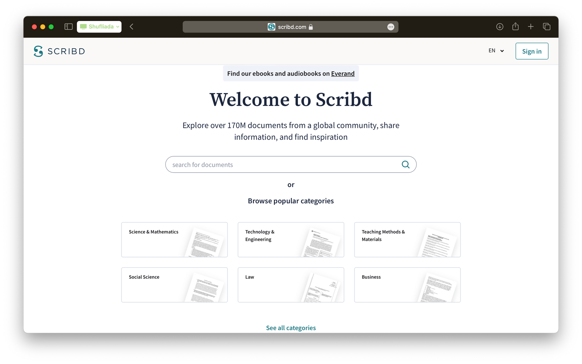Click the Scribd favicon in address bar

(271, 27)
